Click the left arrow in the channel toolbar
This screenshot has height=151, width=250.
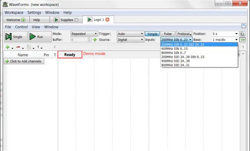pos(55,47)
